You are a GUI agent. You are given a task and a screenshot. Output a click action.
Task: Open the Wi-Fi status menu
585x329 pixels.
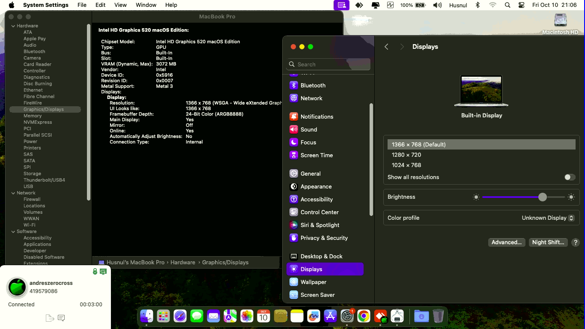click(x=492, y=5)
